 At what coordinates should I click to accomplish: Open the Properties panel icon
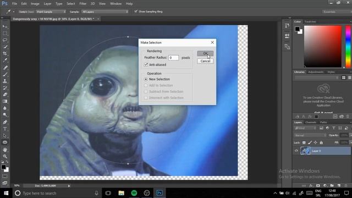[287, 36]
